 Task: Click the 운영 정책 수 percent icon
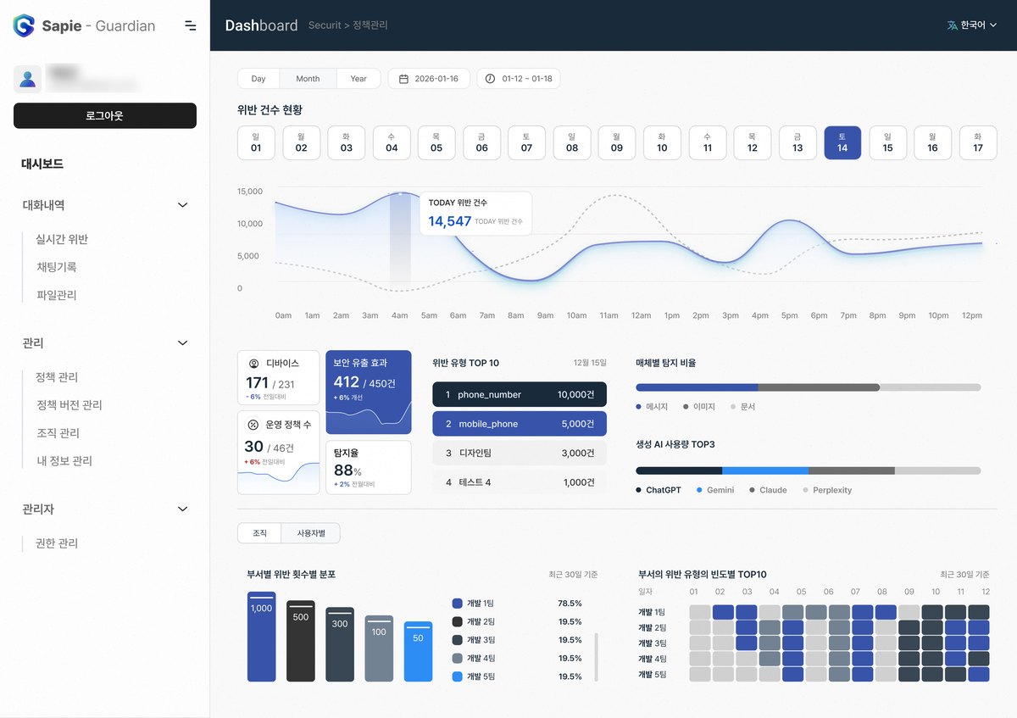[x=253, y=424]
